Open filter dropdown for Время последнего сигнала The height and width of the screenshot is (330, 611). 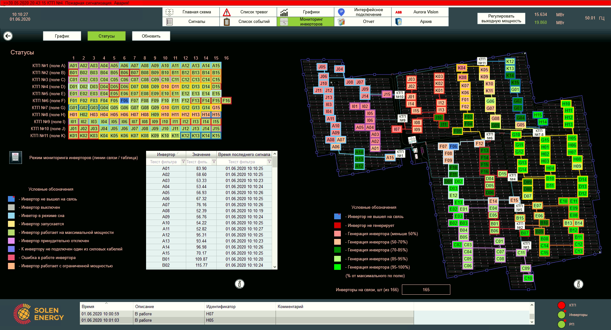pyautogui.click(x=269, y=162)
